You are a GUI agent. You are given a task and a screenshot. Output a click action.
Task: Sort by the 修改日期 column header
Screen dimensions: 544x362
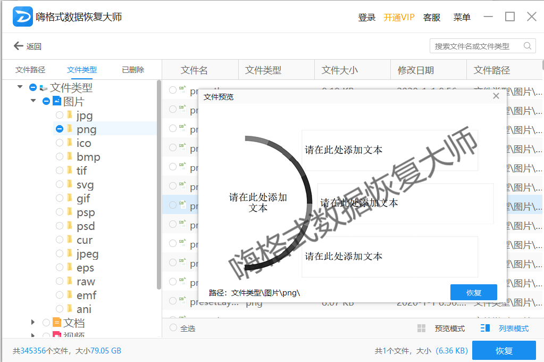pos(416,70)
